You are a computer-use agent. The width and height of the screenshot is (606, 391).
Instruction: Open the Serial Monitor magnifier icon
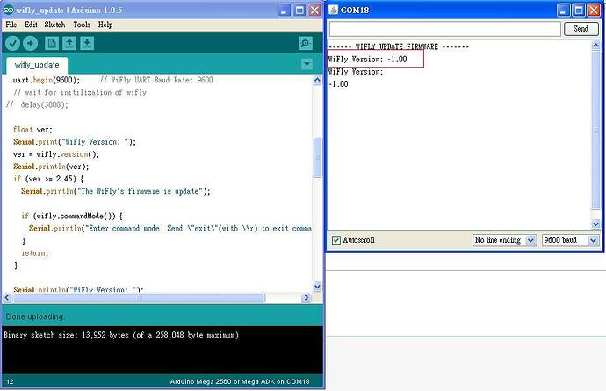pos(306,43)
